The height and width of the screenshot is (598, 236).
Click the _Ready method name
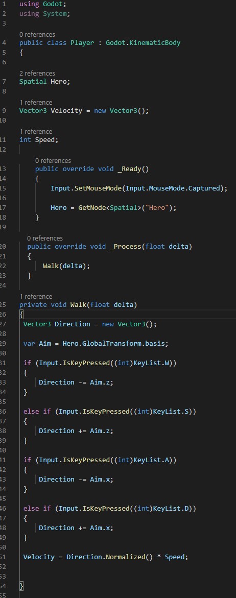click(129, 169)
